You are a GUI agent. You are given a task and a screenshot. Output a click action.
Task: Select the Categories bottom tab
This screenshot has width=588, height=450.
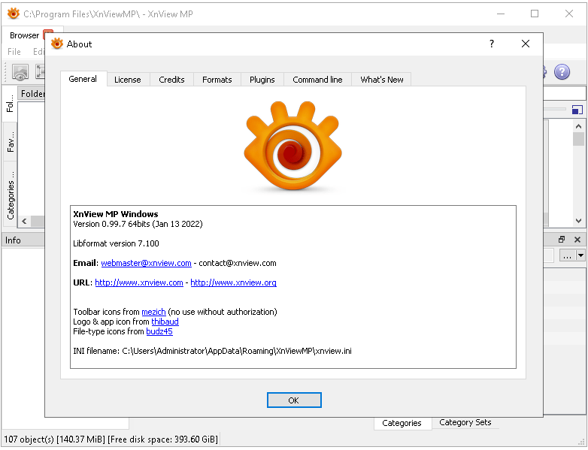click(x=402, y=423)
